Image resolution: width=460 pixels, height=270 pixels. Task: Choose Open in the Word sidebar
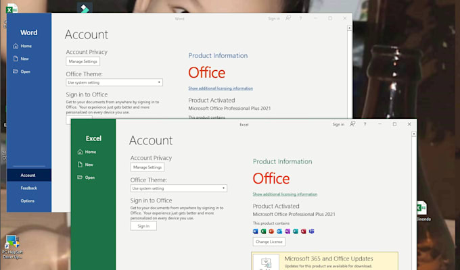[x=22, y=72]
